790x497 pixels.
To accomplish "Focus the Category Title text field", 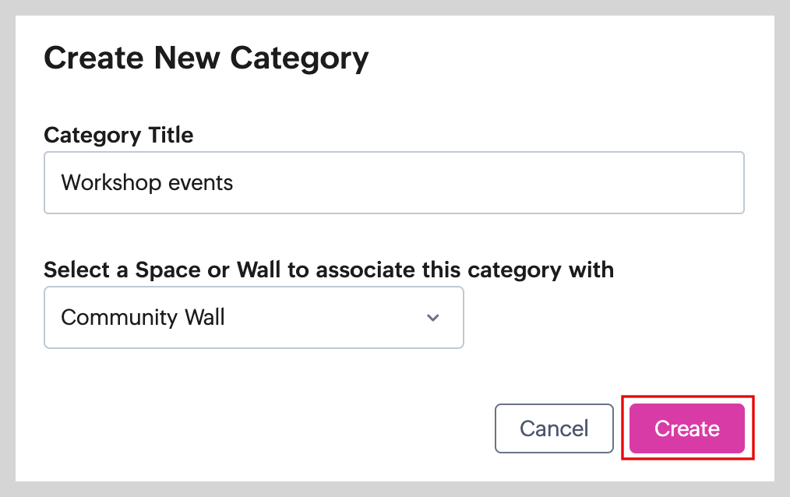I will 393,183.
